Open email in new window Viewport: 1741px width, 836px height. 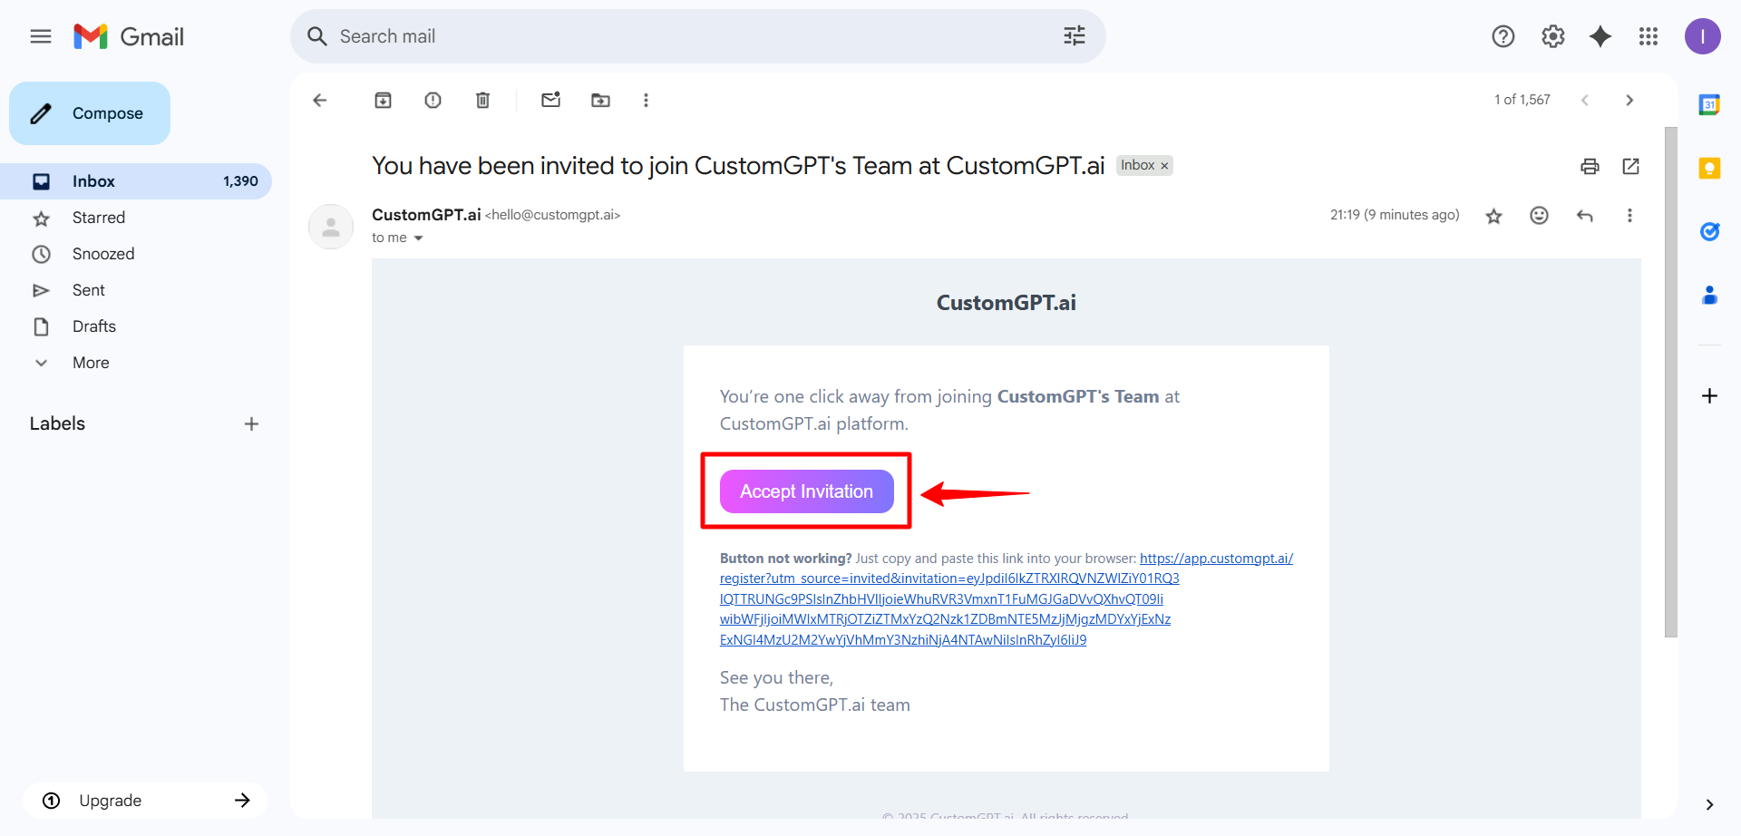tap(1631, 166)
